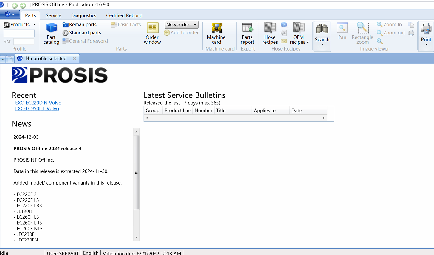Click the gray document icon in Hose Recipes

coord(284,33)
